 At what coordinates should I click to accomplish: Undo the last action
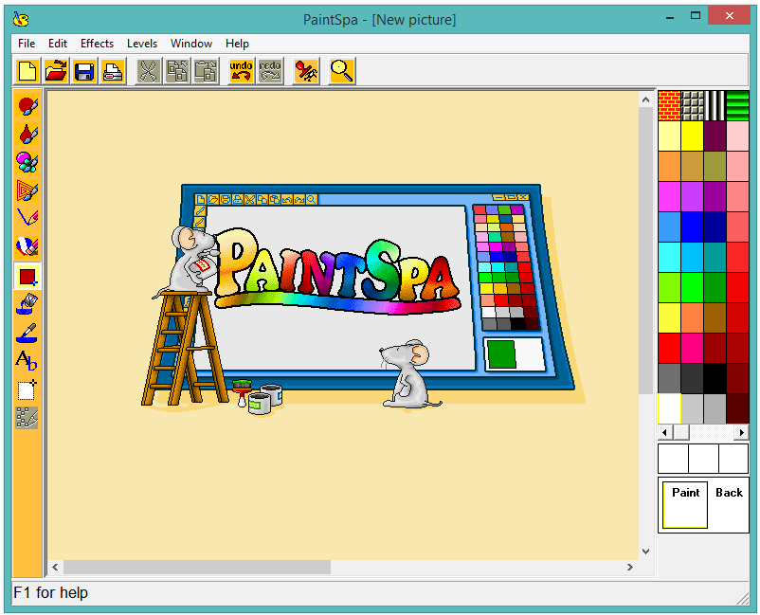[241, 71]
